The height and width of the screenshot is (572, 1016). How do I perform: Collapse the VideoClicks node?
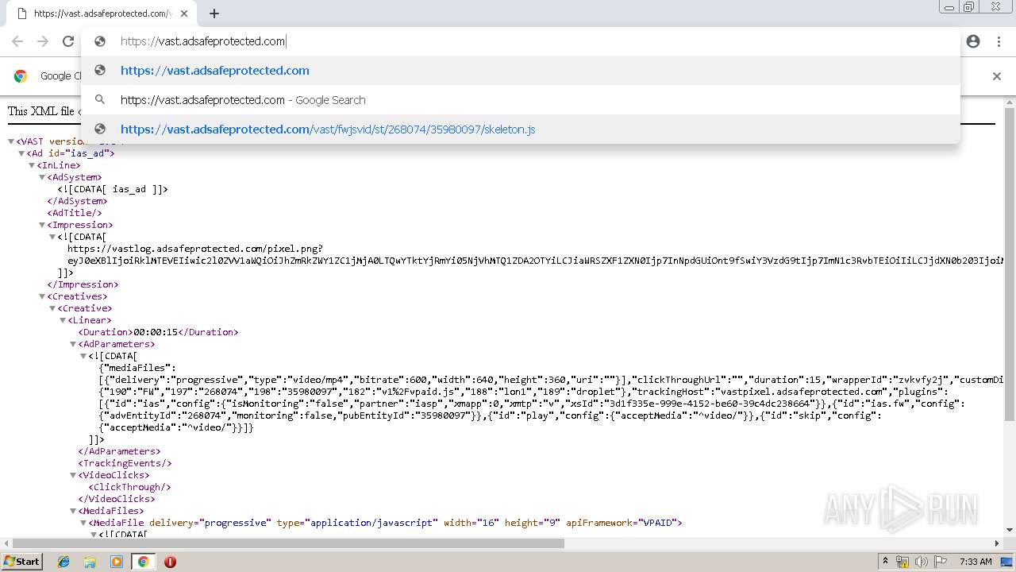coord(73,475)
